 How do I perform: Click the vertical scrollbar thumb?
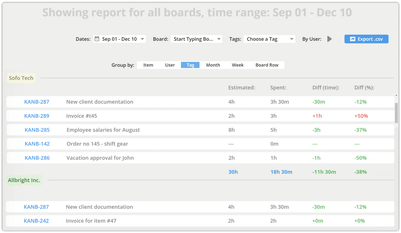tap(396, 112)
